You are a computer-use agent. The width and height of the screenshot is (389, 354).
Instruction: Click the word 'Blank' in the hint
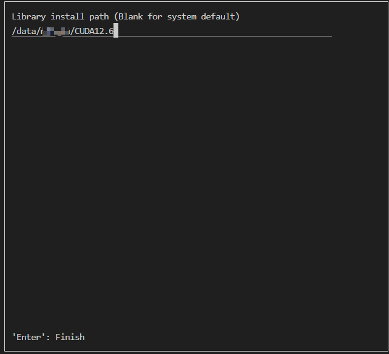130,17
